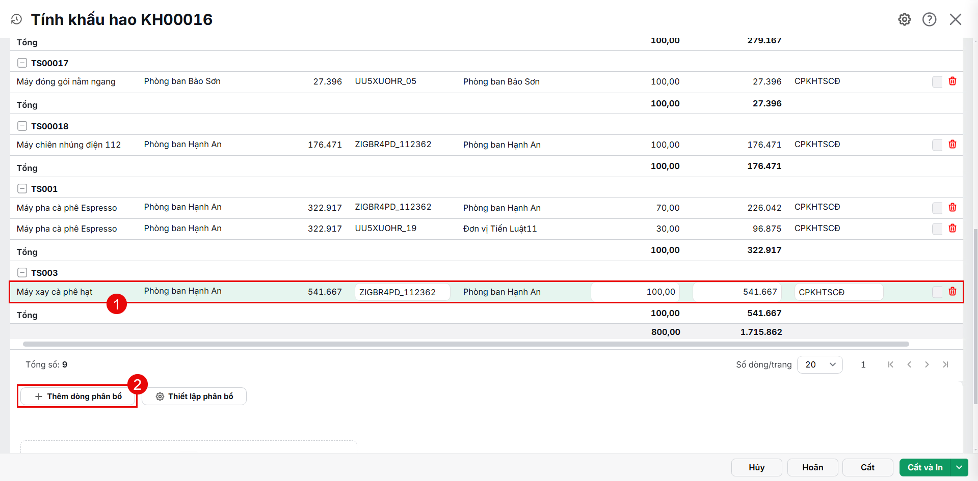Select the 96.875 amount cell

point(767,229)
